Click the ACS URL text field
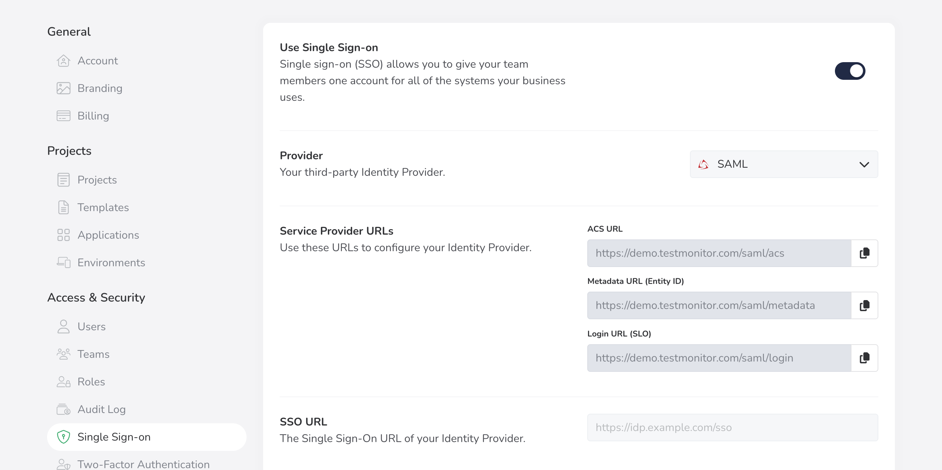Screen dimensions: 942x470 pyautogui.click(x=719, y=253)
